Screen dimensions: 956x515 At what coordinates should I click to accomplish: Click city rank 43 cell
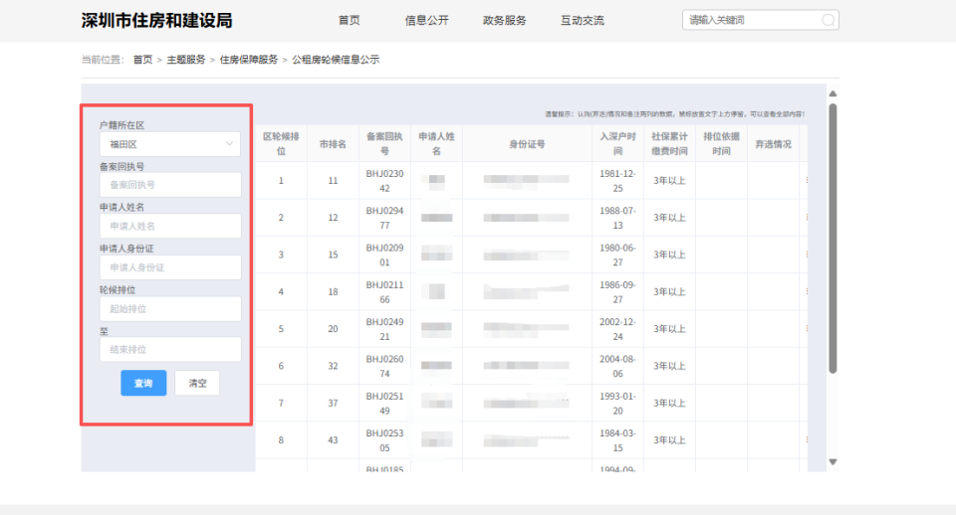click(x=333, y=440)
